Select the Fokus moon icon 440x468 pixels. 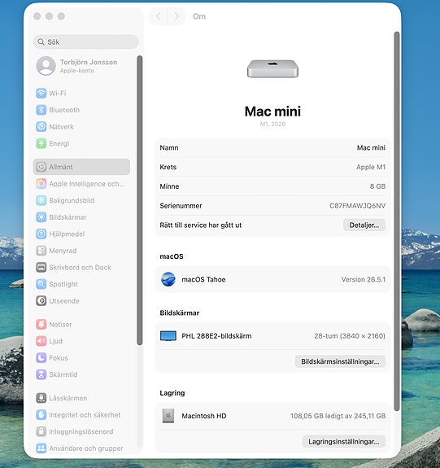point(41,357)
